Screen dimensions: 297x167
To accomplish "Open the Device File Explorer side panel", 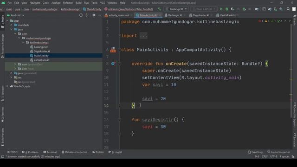I will click(295, 115).
